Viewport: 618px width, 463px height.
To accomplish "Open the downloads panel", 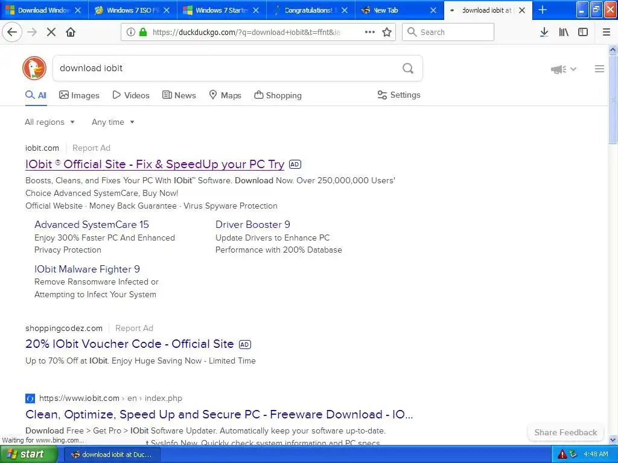I will tap(544, 32).
